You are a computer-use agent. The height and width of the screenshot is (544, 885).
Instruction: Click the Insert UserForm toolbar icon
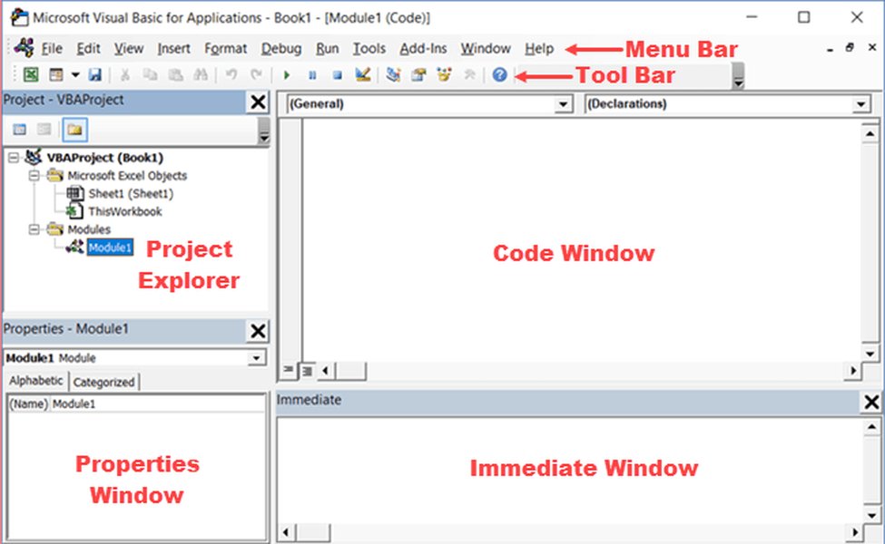point(56,74)
